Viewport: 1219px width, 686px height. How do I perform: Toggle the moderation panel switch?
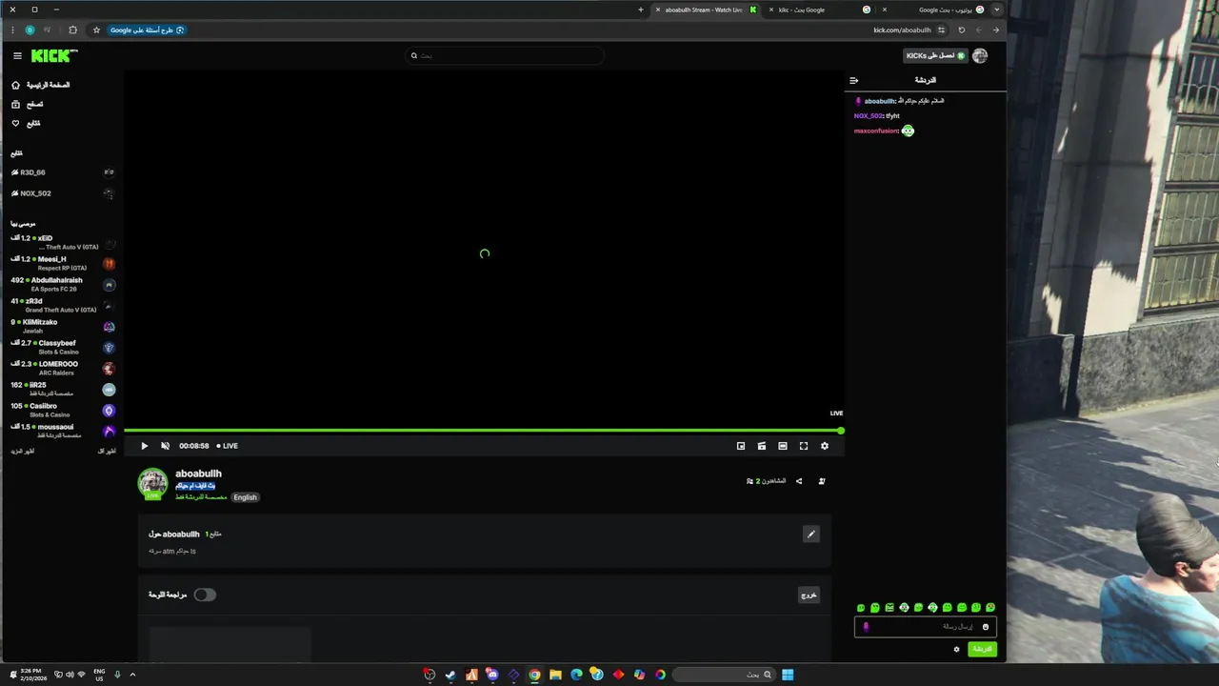pyautogui.click(x=205, y=595)
